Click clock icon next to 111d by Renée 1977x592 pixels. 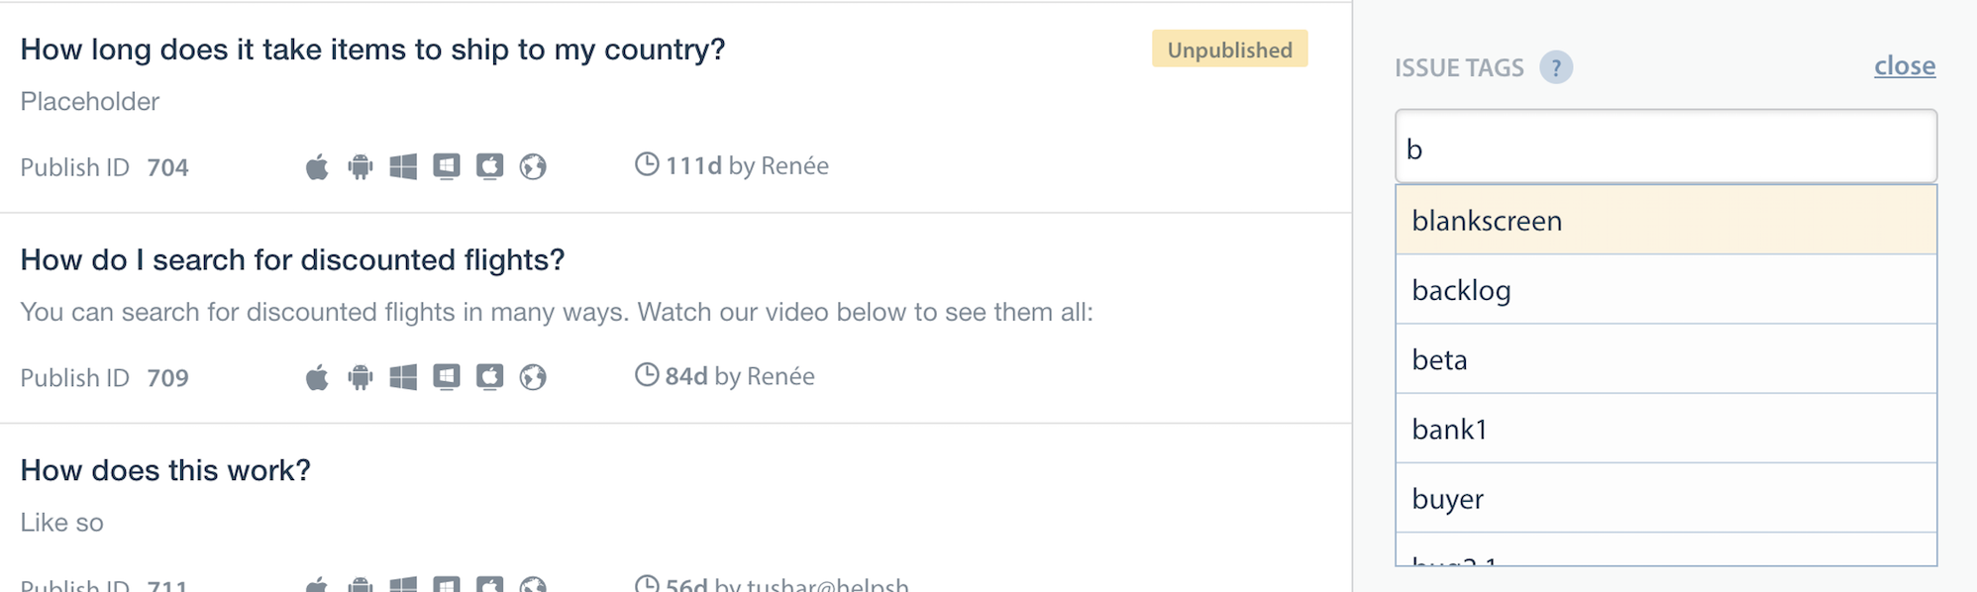[x=647, y=164]
